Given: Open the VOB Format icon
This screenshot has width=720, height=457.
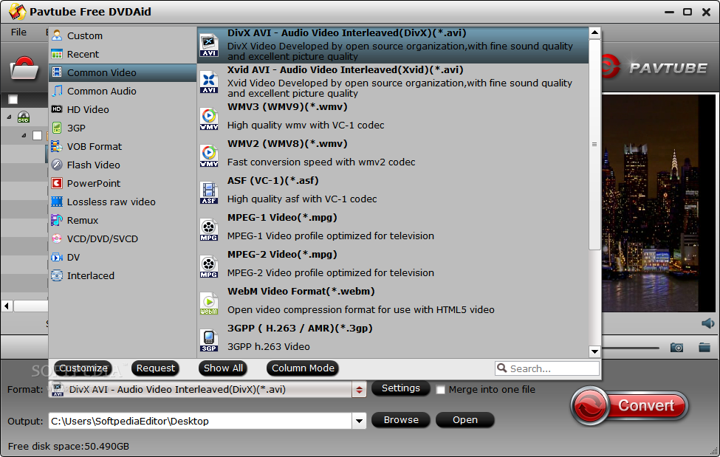Looking at the screenshot, I should [x=57, y=146].
